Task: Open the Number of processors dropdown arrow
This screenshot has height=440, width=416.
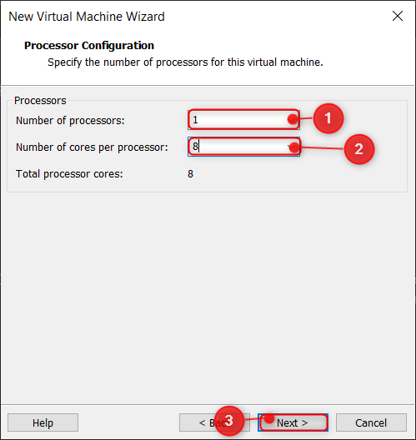Action: tap(292, 120)
